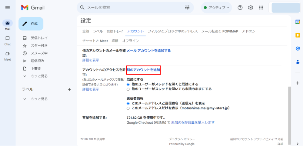Screen dimensions: 303x147
Task: Open Google Tasks side panel icon
Action: (x=298, y=48)
